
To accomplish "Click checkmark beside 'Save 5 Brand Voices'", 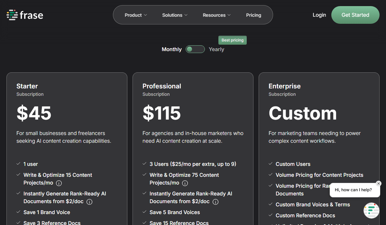I will pyautogui.click(x=144, y=212).
